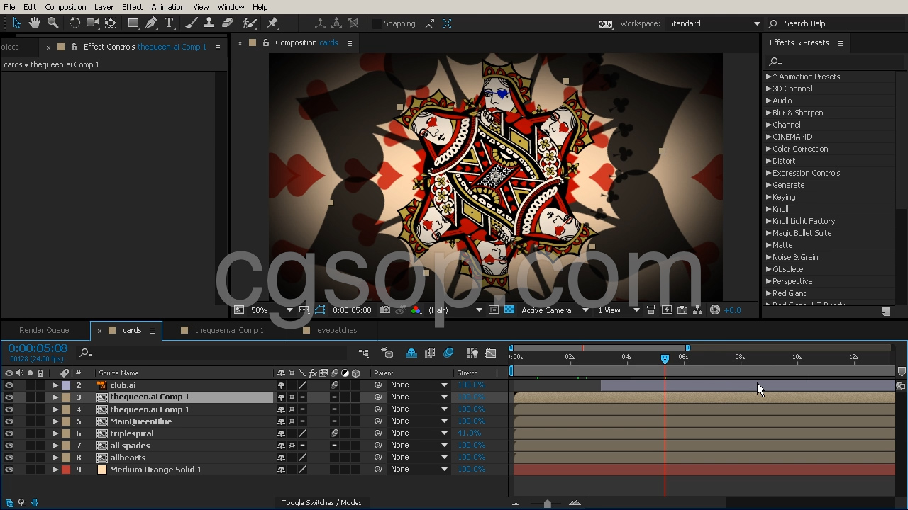Take a snapshot with the camera icon
This screenshot has height=510, width=908.
click(x=384, y=310)
